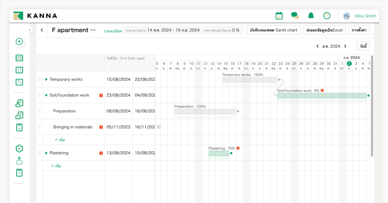Image resolution: width=388 pixels, height=203 pixels.
Task: Create a new item with the plus icon
Action: point(19,42)
